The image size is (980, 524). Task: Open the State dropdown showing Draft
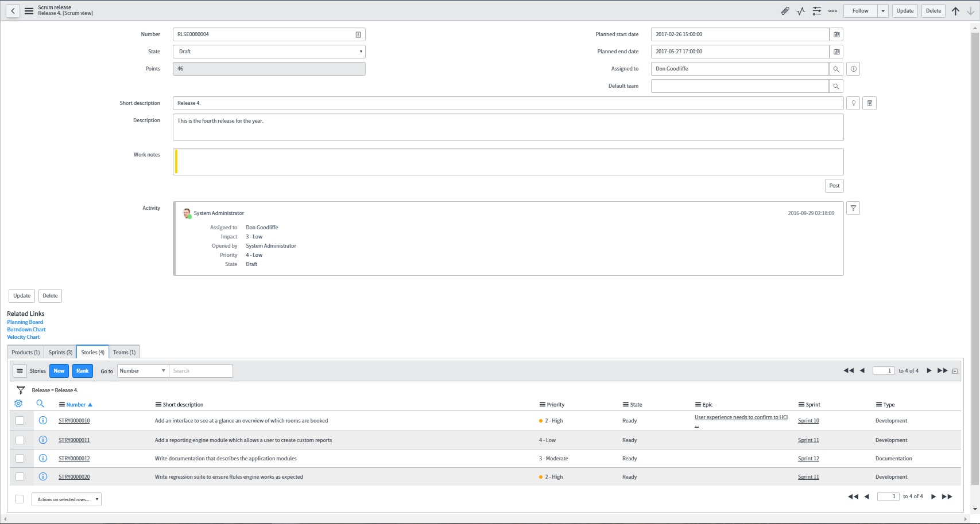[x=269, y=52]
